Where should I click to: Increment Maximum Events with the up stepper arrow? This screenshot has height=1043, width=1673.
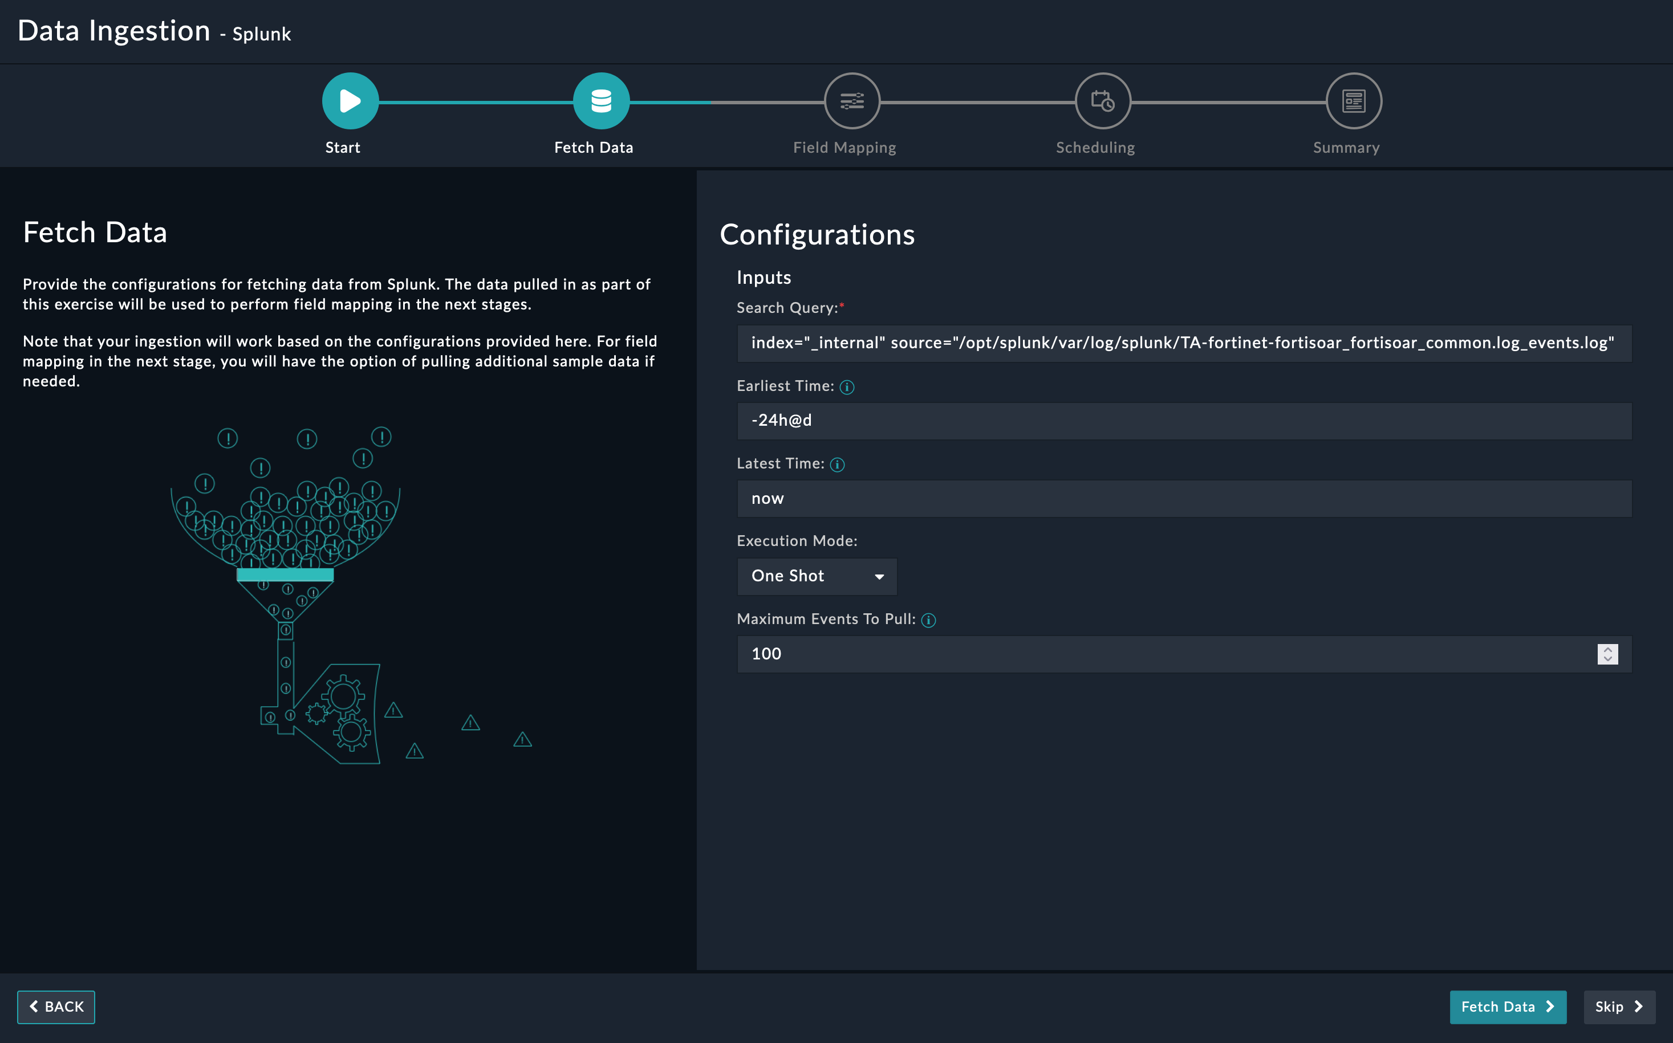point(1608,650)
